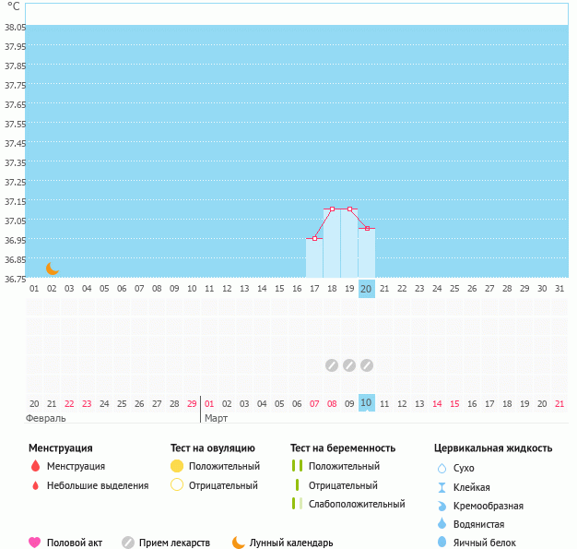Click the empty Отрицательный ovulation test circle
This screenshot has height=549, width=577.
(x=177, y=485)
